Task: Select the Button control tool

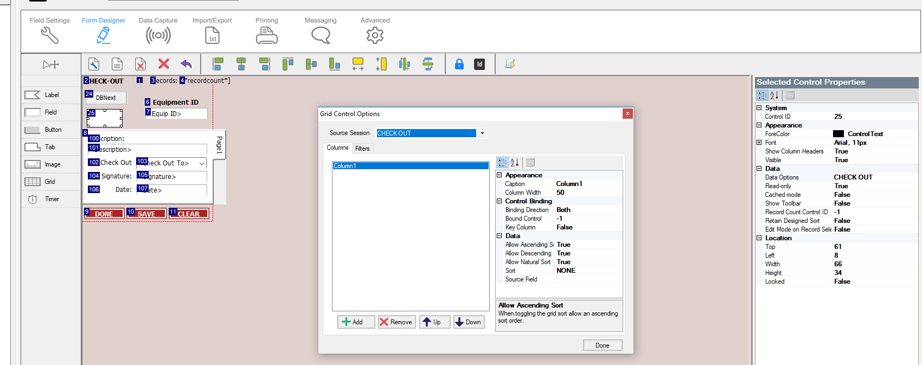Action: click(51, 130)
